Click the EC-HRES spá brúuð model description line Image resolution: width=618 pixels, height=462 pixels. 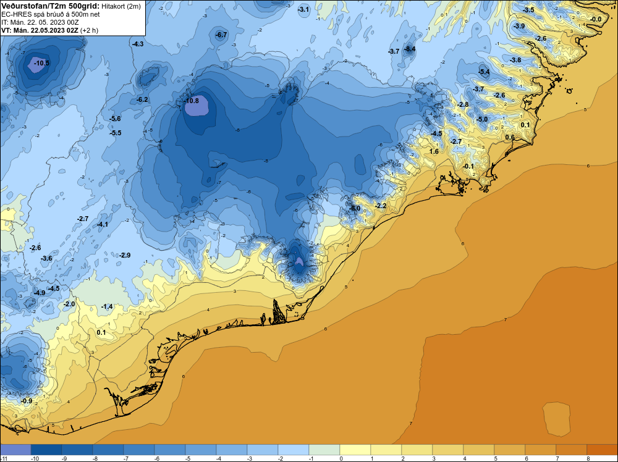tap(51, 14)
